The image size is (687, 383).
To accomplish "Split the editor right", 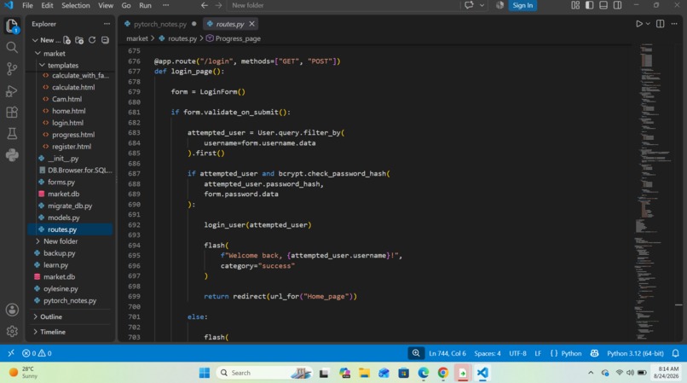I will click(660, 24).
